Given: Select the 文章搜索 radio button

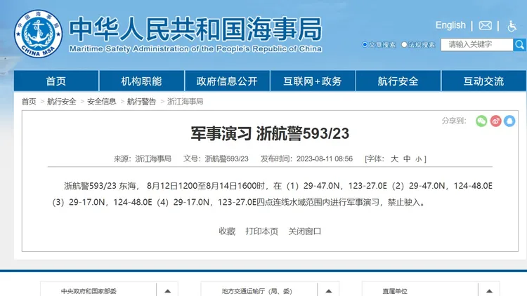Looking at the screenshot, I should tap(365, 45).
